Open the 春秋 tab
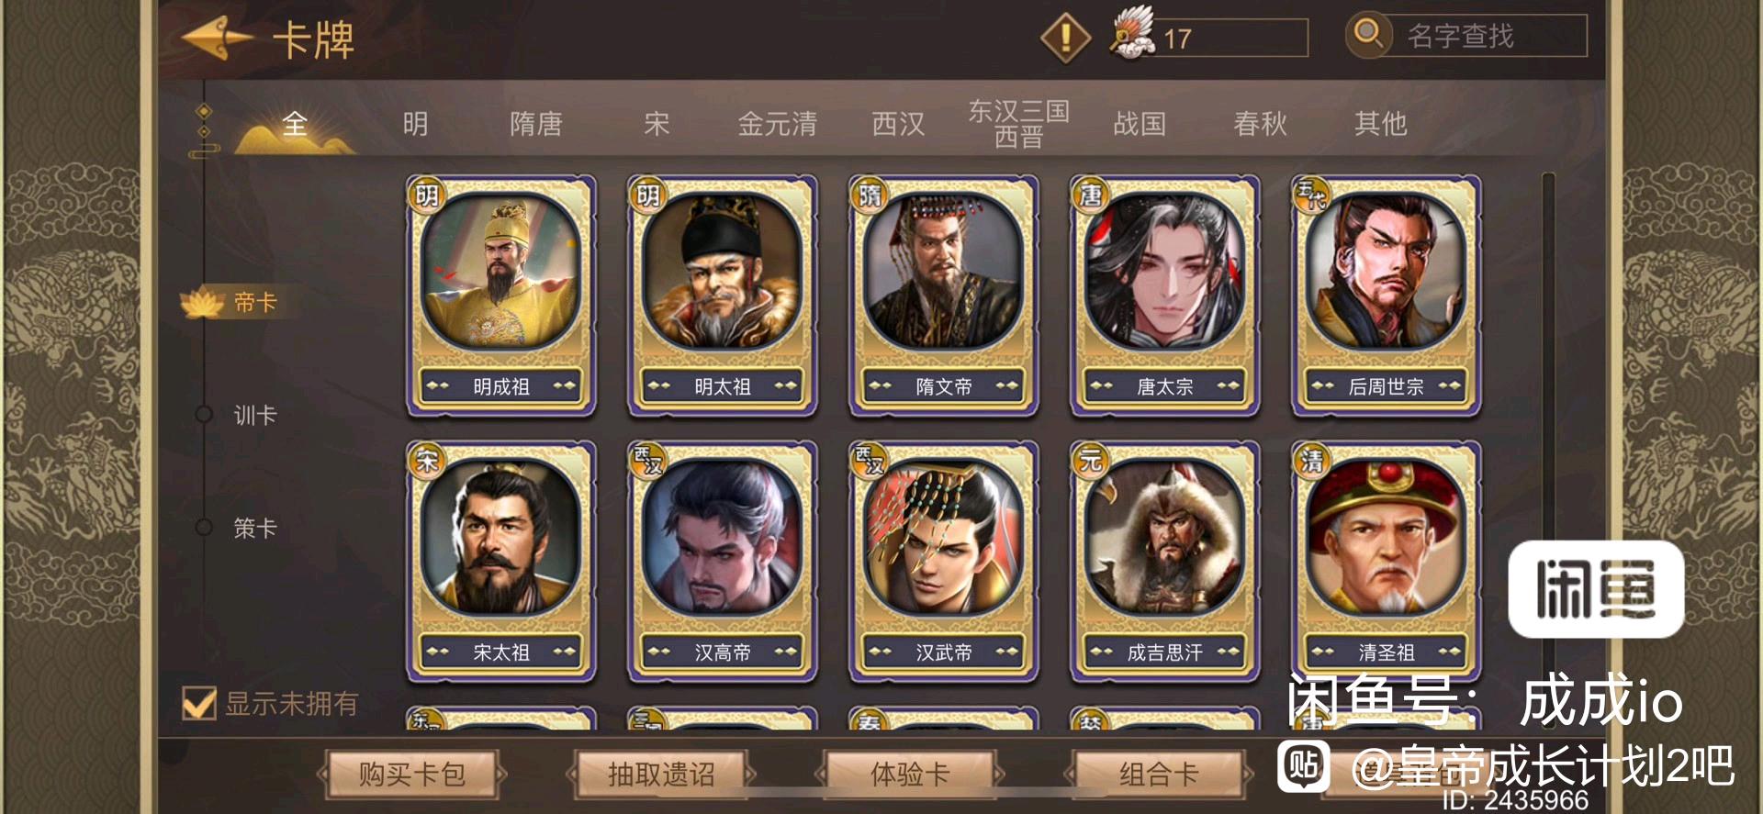This screenshot has width=1763, height=814. pos(1260,124)
